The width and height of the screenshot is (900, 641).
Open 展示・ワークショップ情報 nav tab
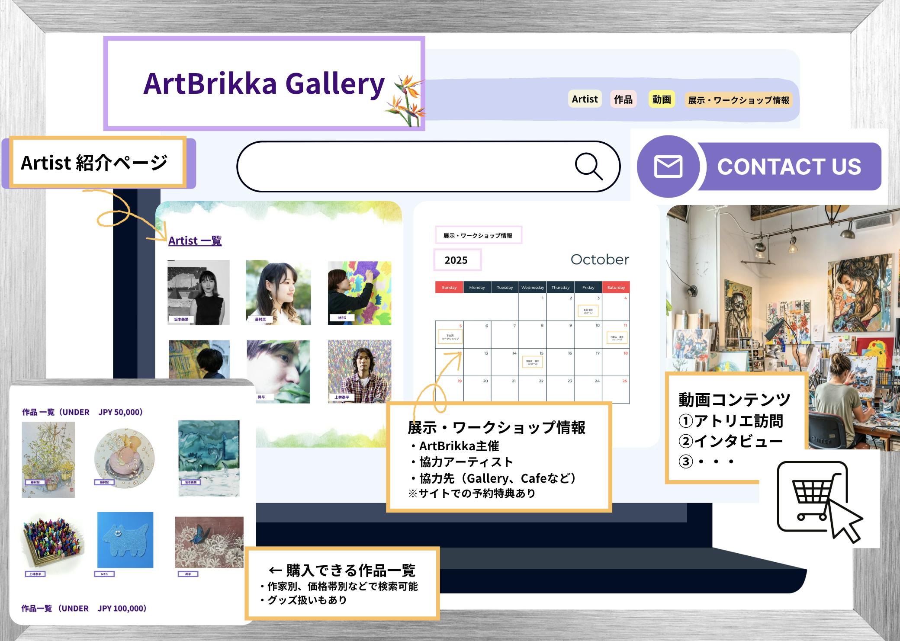pyautogui.click(x=738, y=100)
